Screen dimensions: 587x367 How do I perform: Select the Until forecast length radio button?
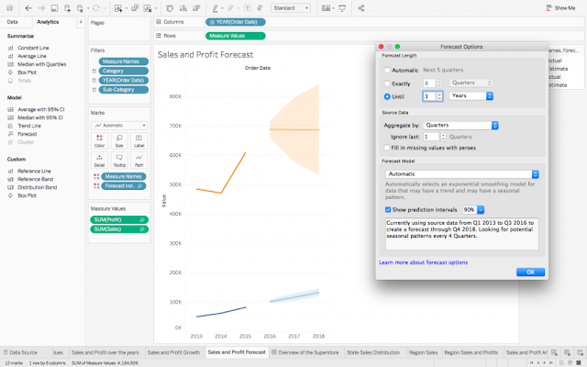(387, 96)
